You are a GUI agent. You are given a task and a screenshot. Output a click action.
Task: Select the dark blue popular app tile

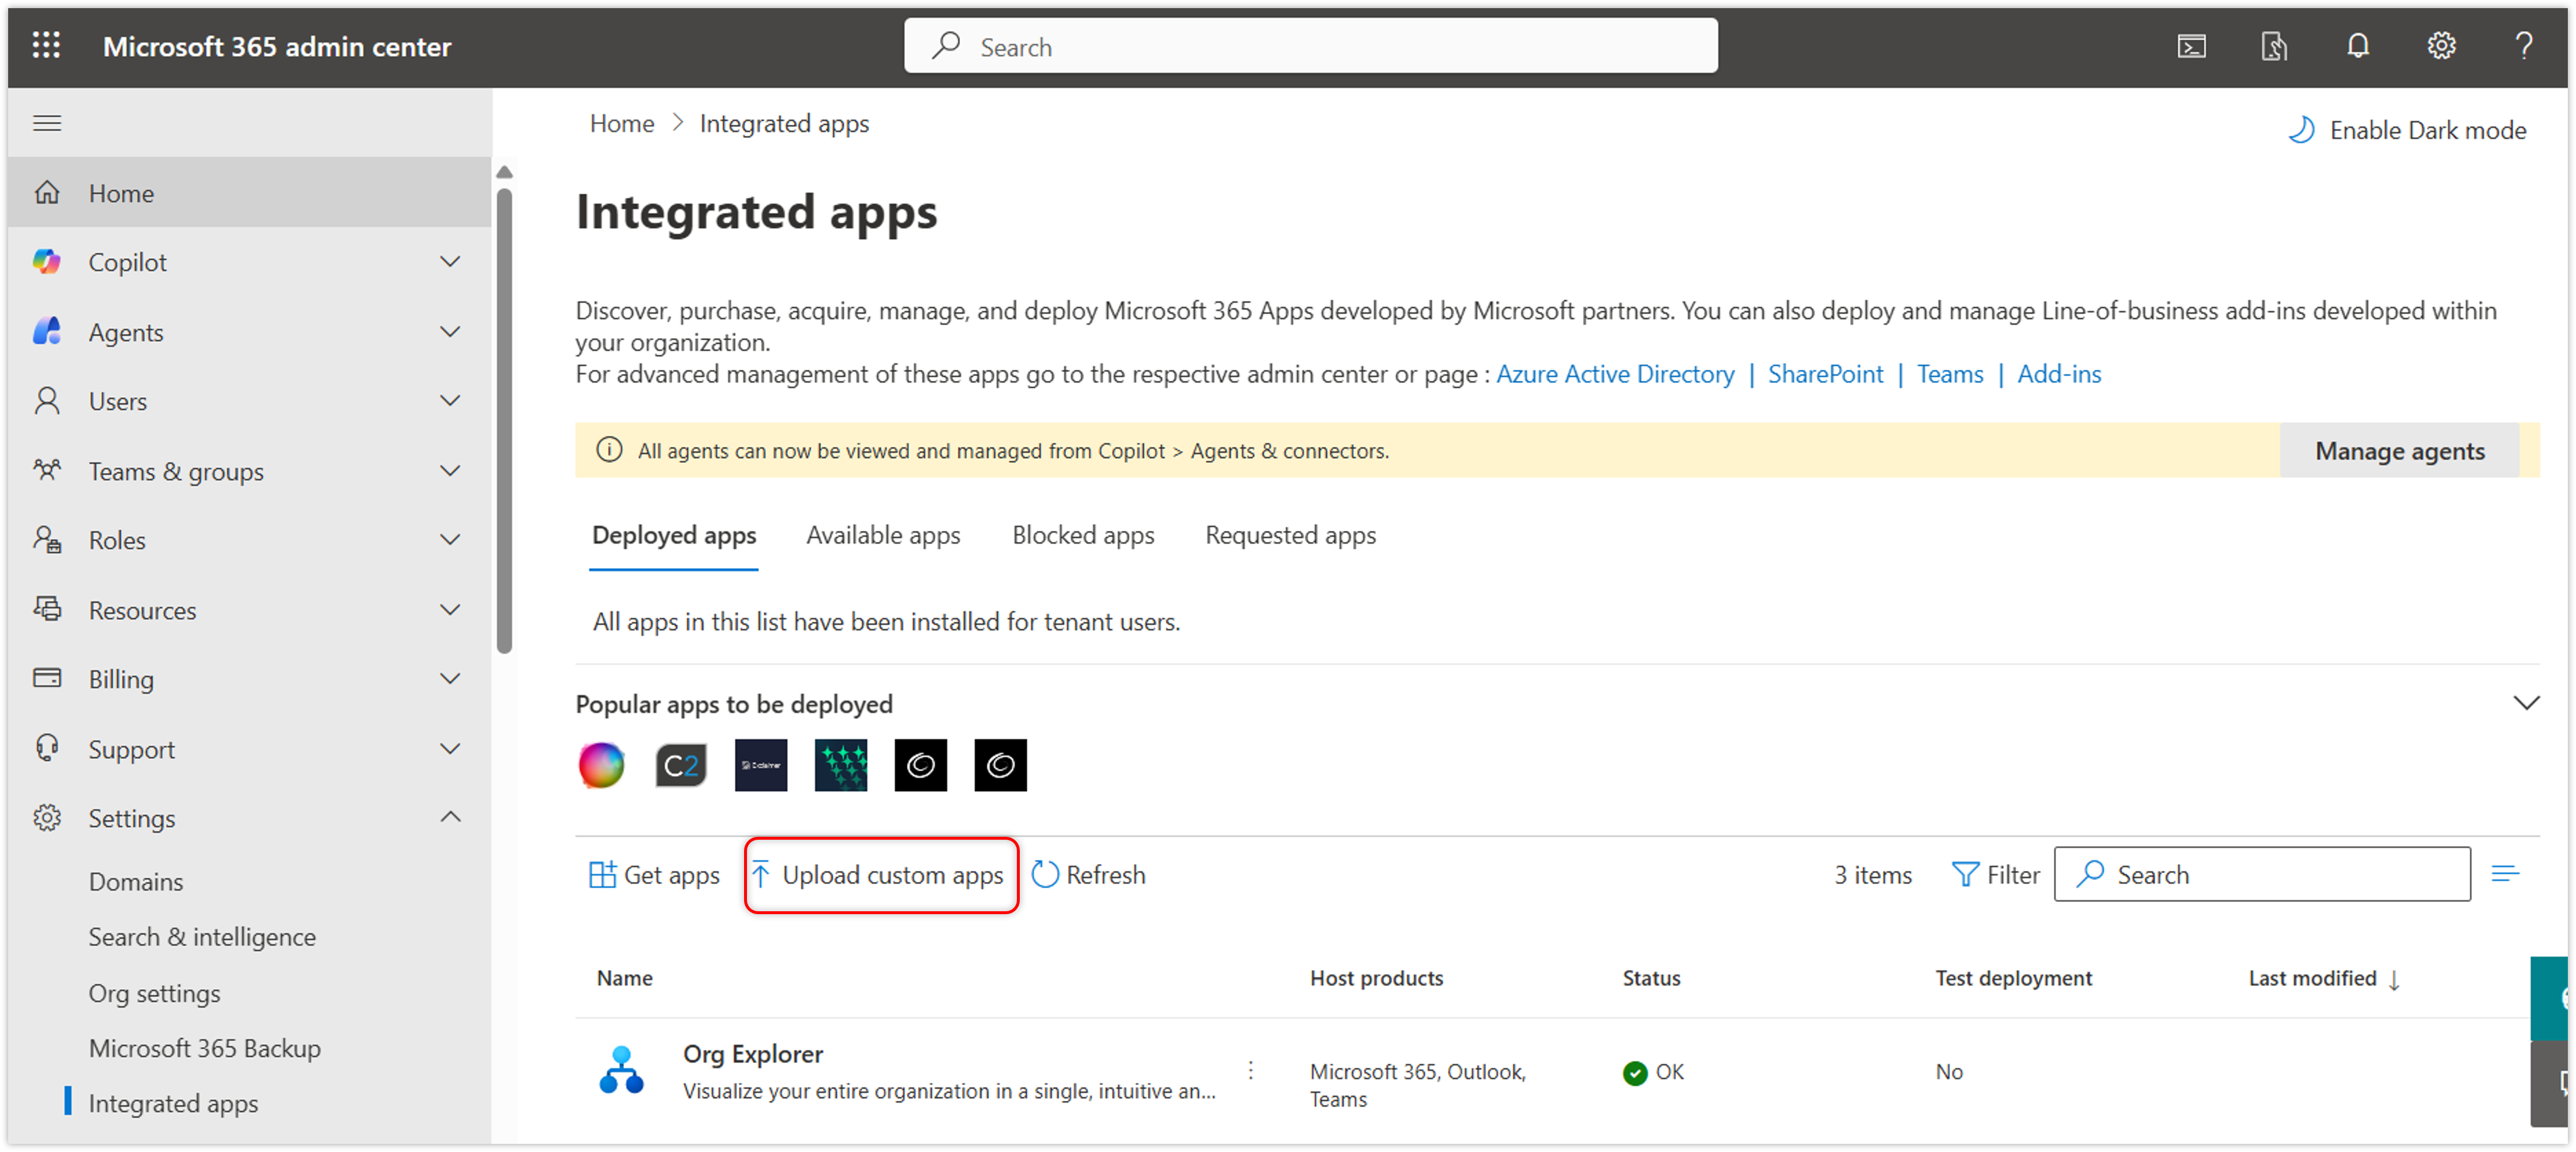tap(761, 765)
